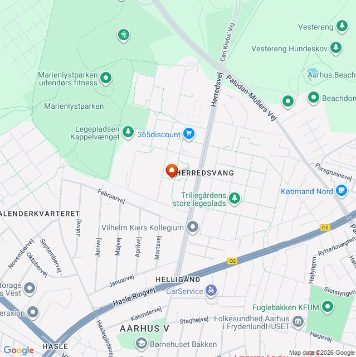Click the orange home location pin

click(x=172, y=171)
